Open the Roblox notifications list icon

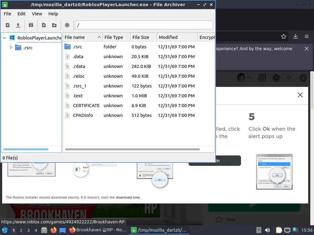coord(262,77)
